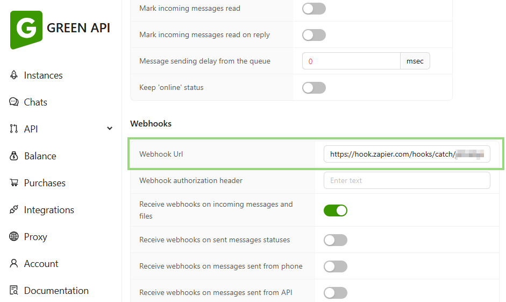The image size is (506, 302).
Task: Select the message sending delay value field
Action: pyautogui.click(x=351, y=61)
